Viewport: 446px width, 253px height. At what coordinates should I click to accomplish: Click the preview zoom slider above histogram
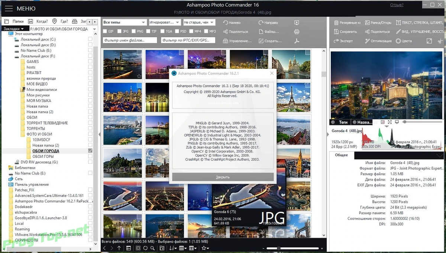point(423,122)
